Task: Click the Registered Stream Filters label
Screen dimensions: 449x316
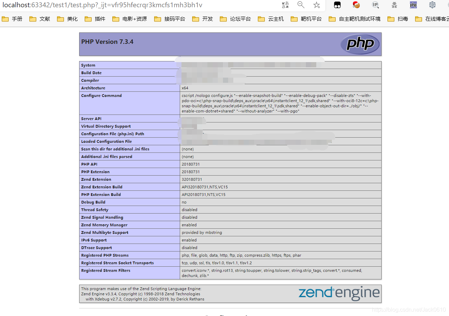Action: tap(106, 270)
